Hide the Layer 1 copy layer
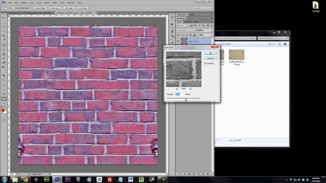The width and height of the screenshot is (326, 183). pos(178,41)
